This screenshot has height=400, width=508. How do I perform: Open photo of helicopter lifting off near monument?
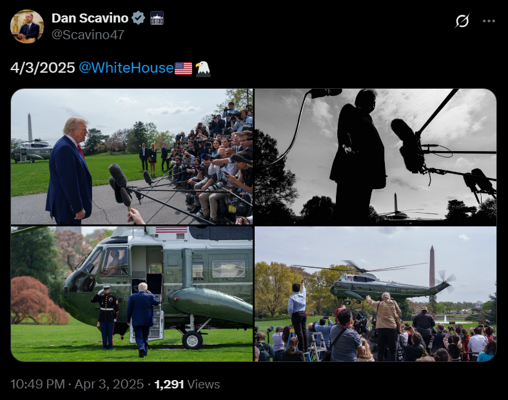click(x=375, y=294)
